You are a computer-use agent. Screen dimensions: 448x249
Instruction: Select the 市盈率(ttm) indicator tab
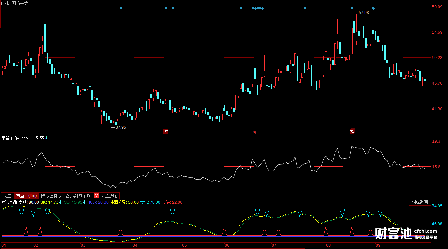coord(26,196)
